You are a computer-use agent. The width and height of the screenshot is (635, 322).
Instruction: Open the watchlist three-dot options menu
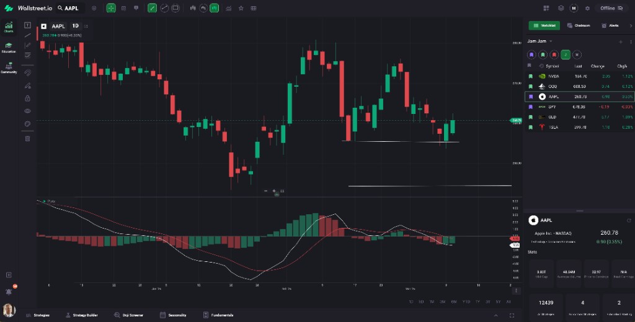click(631, 41)
